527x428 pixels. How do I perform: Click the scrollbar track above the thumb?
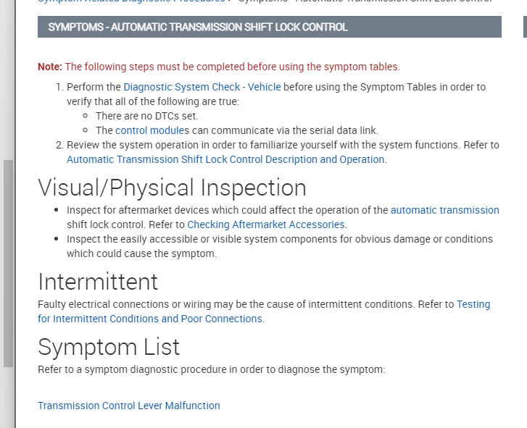point(8,80)
